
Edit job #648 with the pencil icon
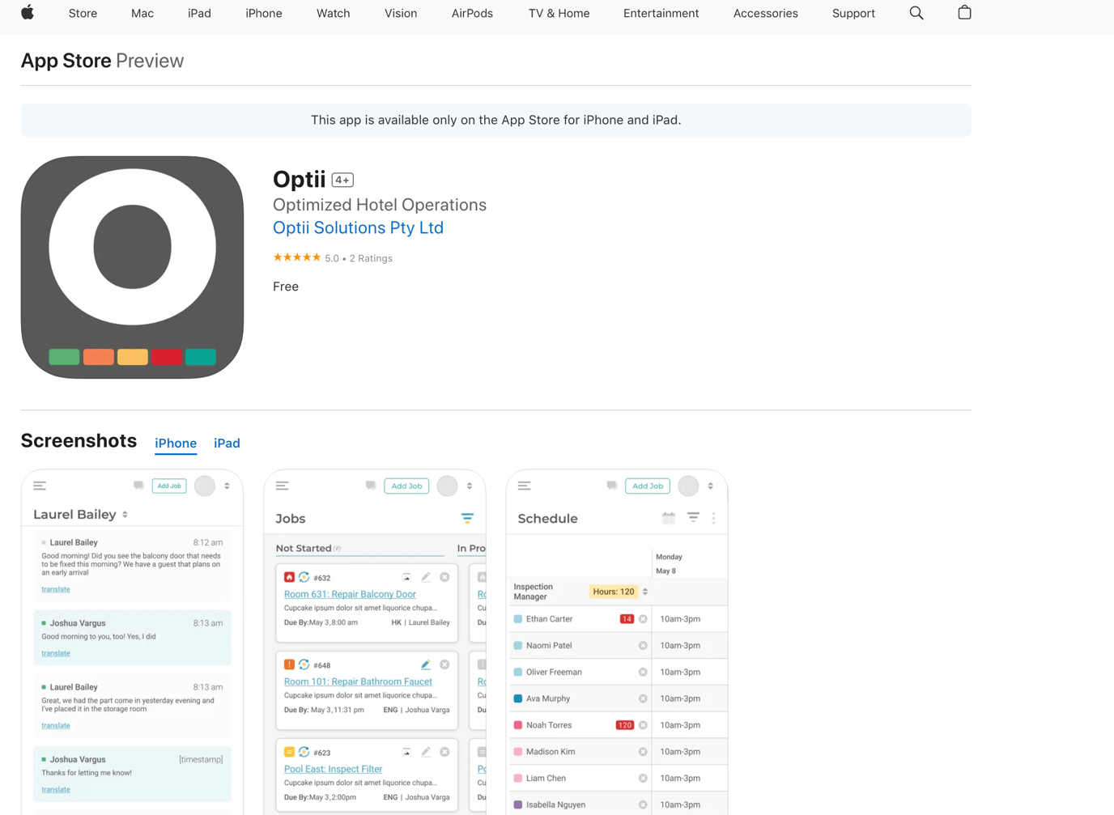click(426, 664)
